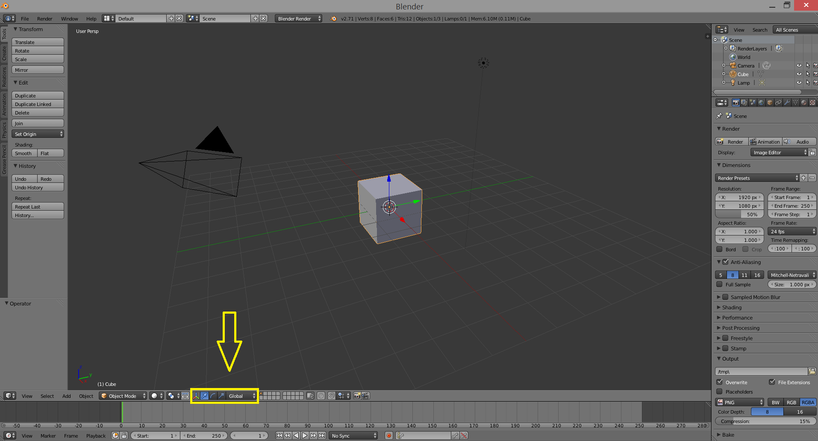Viewport: 818px width, 441px height.
Task: Open the Object Mode dropdown
Action: (123, 396)
